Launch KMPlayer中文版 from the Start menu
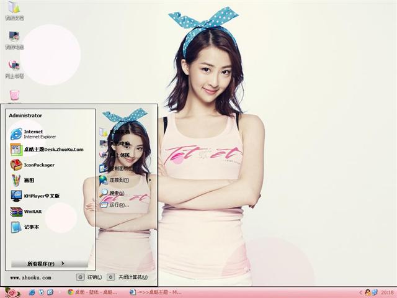 [35, 196]
